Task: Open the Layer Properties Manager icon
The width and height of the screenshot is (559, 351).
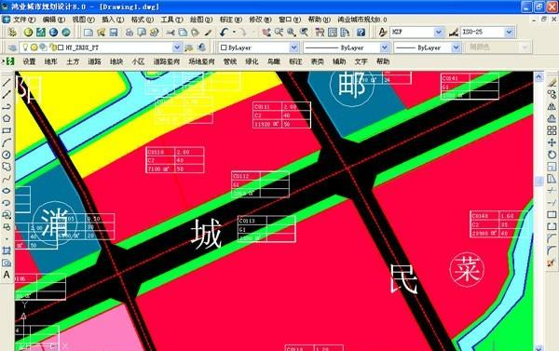Action: [12, 47]
